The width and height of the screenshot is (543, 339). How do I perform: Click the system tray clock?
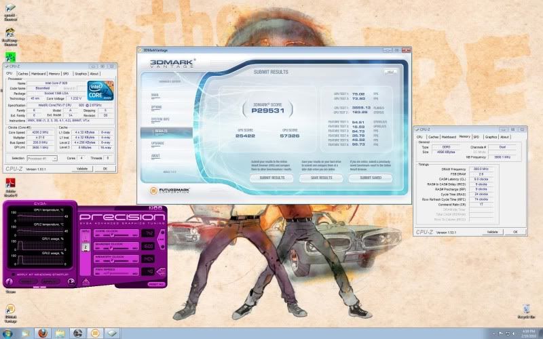coord(527,334)
